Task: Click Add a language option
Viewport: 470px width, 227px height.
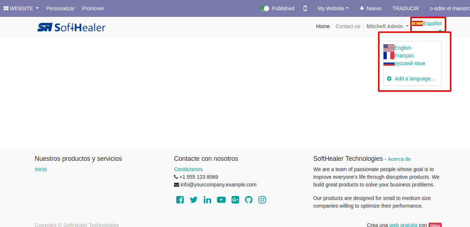Action: 411,79
